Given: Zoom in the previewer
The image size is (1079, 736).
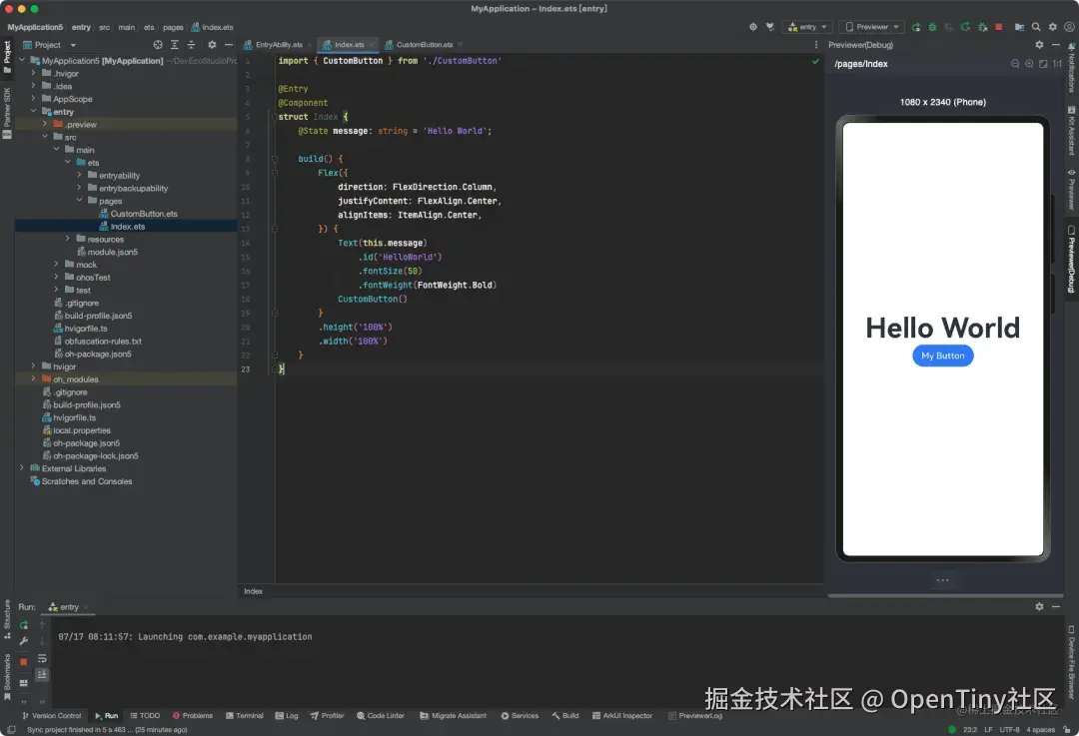Looking at the screenshot, I should pyautogui.click(x=1029, y=63).
